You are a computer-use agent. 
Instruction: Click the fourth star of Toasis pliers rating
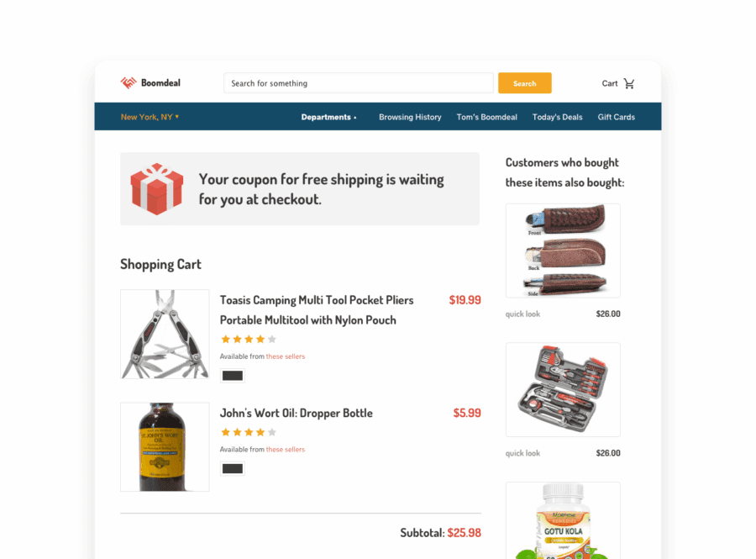coord(260,339)
